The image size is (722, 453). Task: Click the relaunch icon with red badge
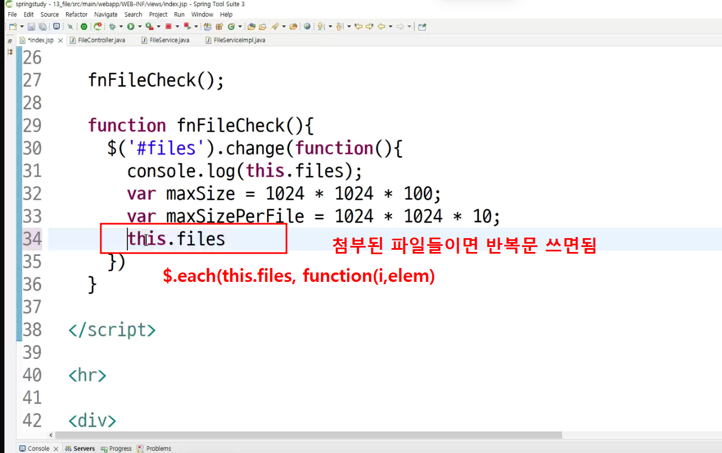(x=98, y=26)
